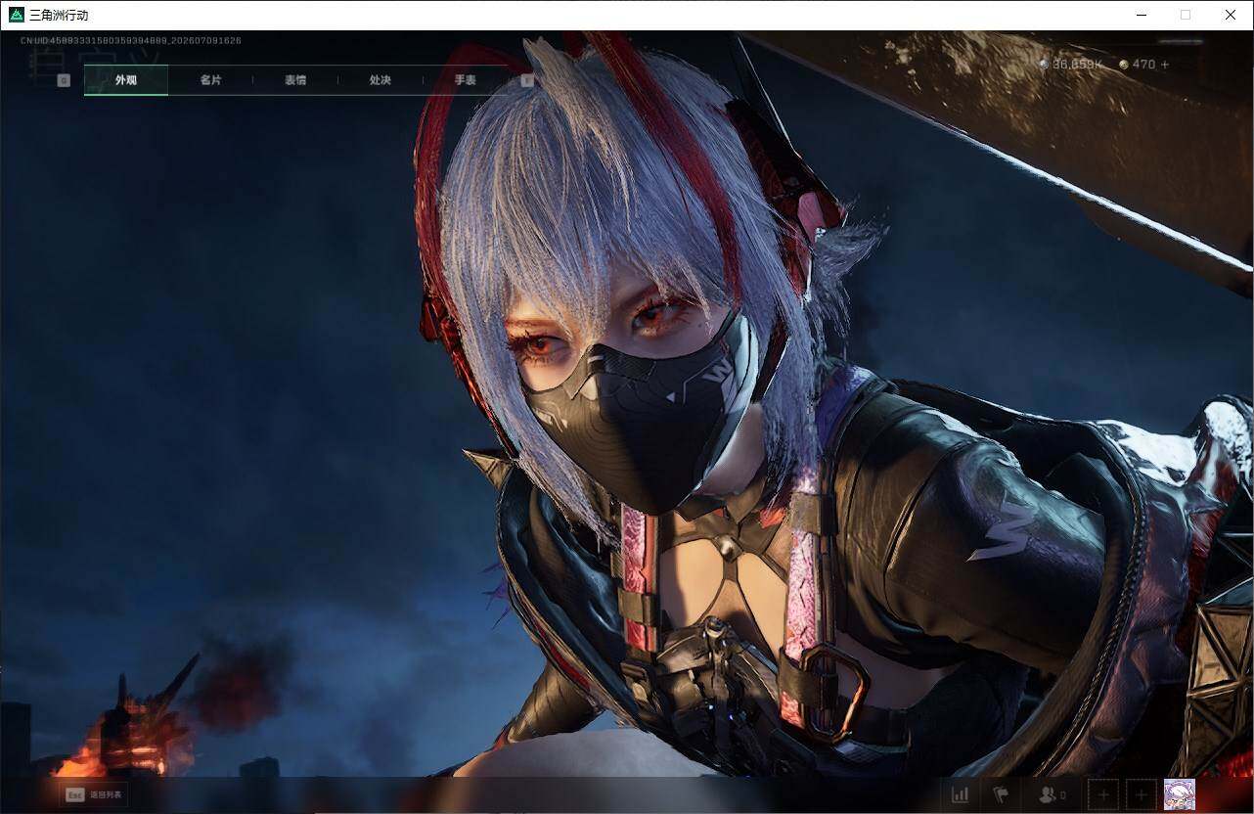Go to the 处决 tab
This screenshot has width=1254, height=814.
tap(381, 80)
